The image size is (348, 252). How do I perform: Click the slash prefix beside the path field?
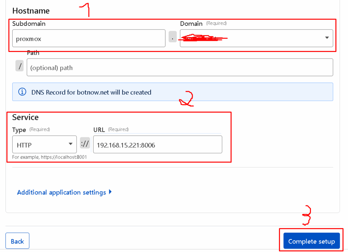(x=19, y=66)
